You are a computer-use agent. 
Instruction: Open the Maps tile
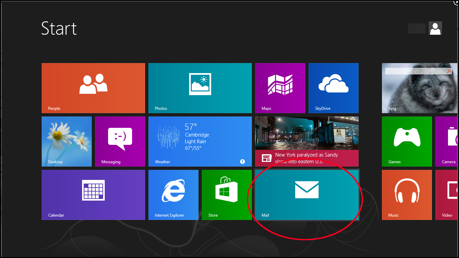click(x=280, y=88)
